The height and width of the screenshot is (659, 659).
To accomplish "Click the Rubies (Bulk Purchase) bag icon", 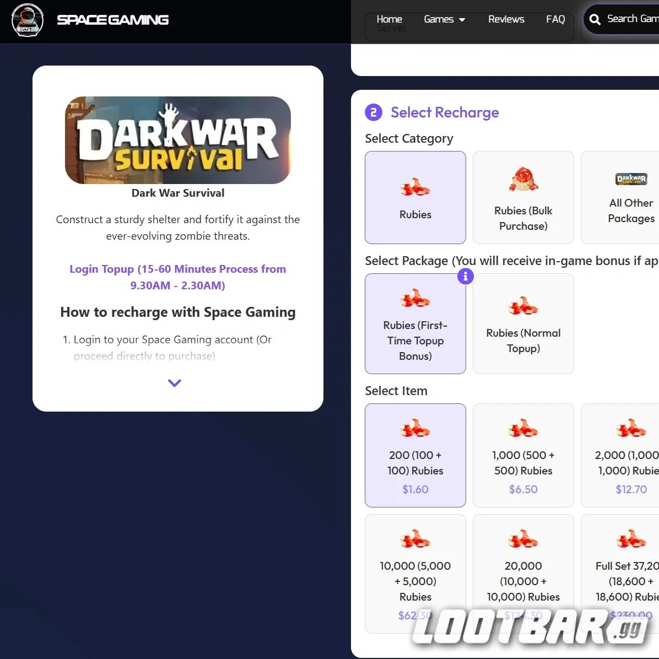I will click(523, 179).
